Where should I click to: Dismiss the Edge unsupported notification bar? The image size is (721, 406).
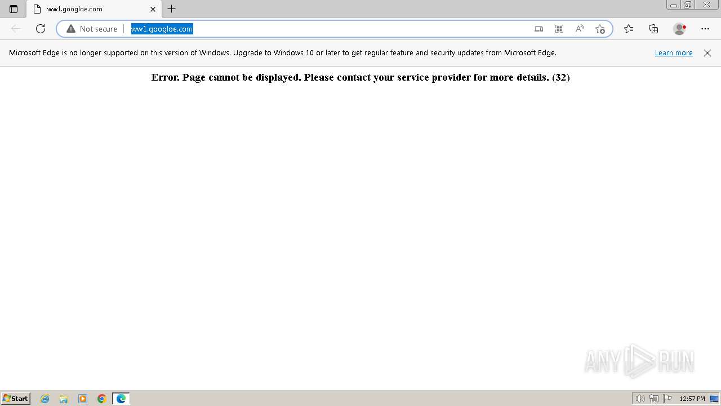(x=707, y=53)
